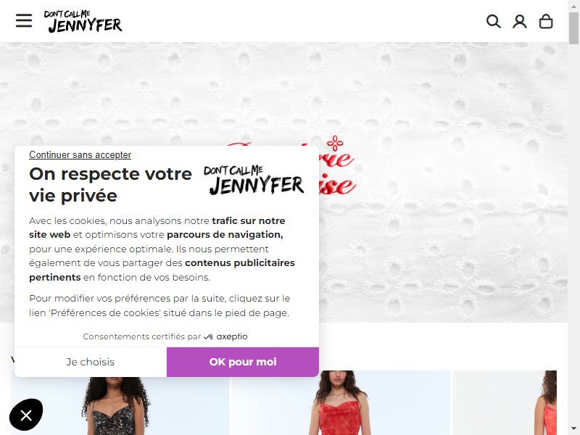Open the red dress product thumbnail
The height and width of the screenshot is (435, 580).
[340, 402]
